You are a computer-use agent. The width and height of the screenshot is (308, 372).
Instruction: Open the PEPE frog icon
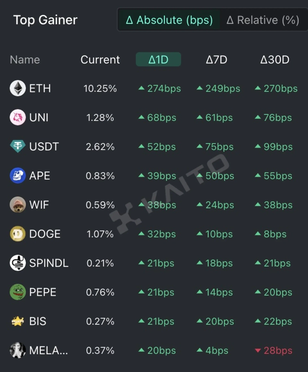click(18, 292)
